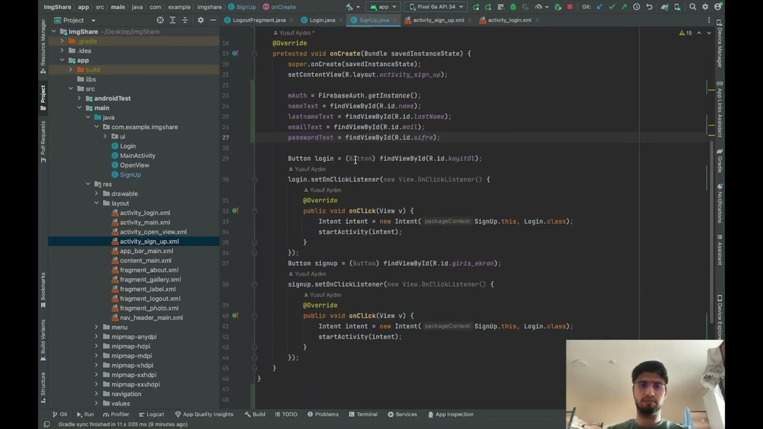
Task: Open the App Inspection tool window
Action: [450, 415]
